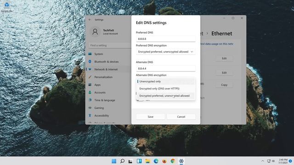The image size is (294, 165).
Task: Open the network tray icon
Action: (269, 161)
